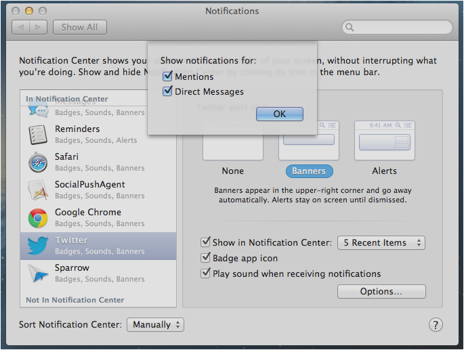Disable Badge app icon checkbox
Screen dimensions: 464x350
tap(205, 257)
